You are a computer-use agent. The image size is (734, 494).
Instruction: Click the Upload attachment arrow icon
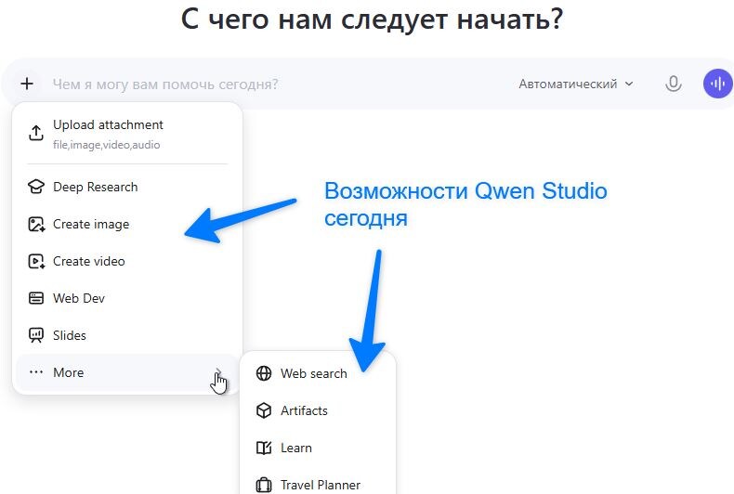click(x=36, y=133)
